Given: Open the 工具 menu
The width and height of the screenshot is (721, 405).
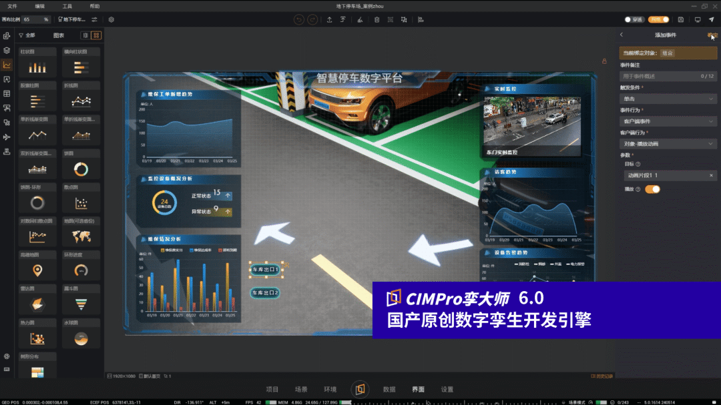Looking at the screenshot, I should (67, 6).
